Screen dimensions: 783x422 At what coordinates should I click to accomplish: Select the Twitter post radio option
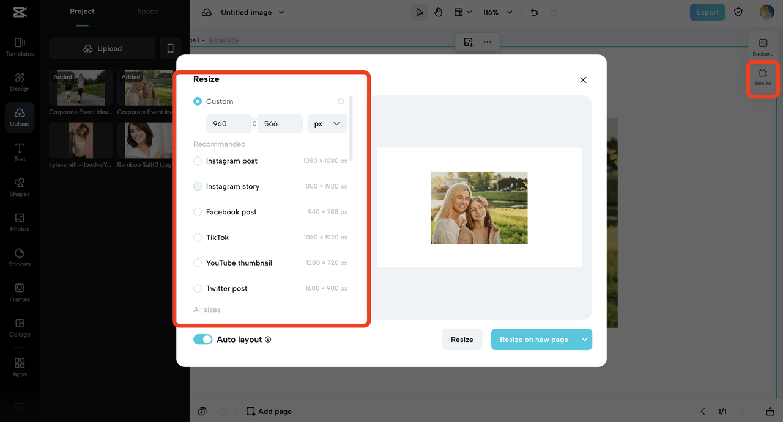(198, 288)
